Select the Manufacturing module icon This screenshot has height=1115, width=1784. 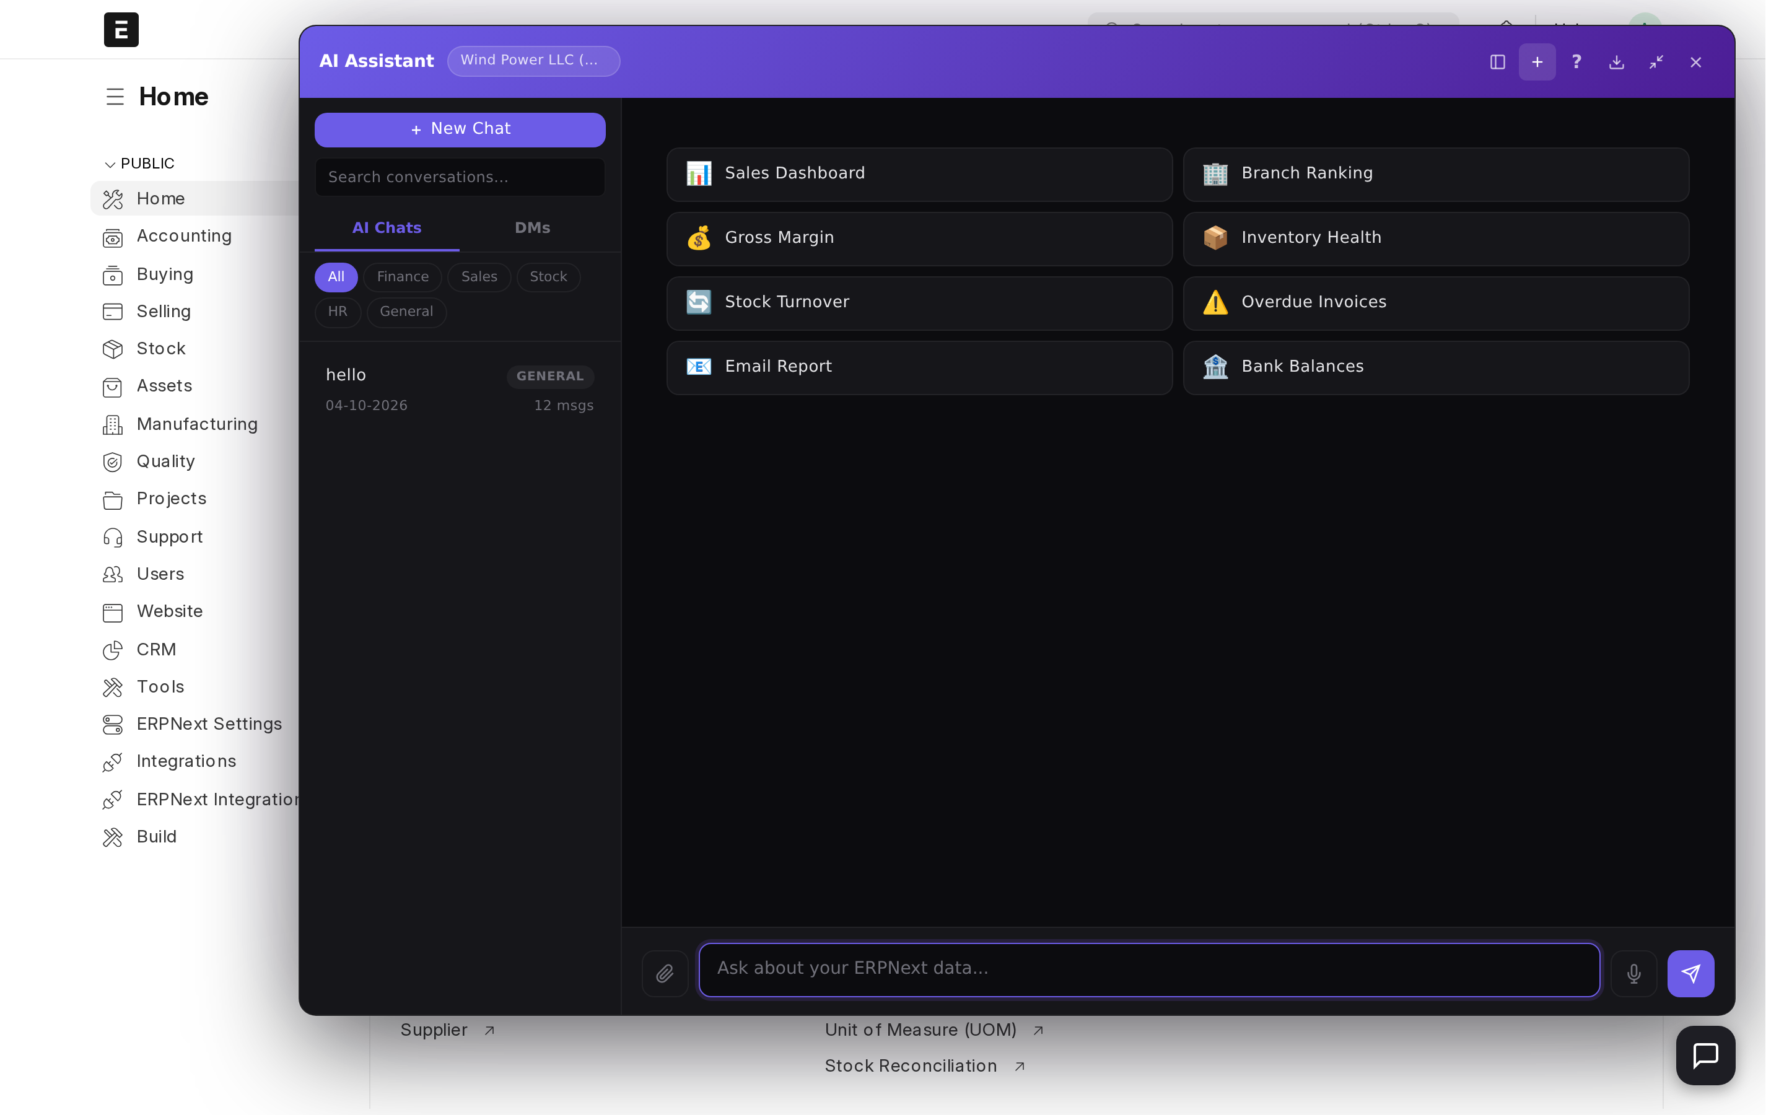coord(112,424)
